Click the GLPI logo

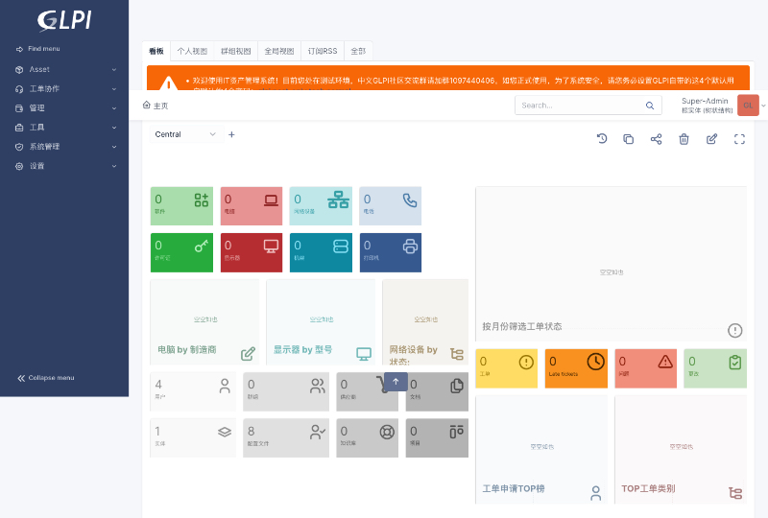[x=64, y=19]
